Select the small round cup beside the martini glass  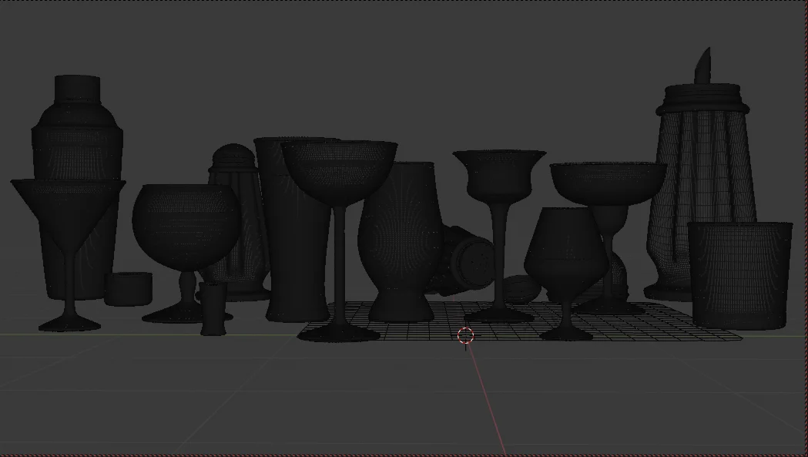coord(127,289)
